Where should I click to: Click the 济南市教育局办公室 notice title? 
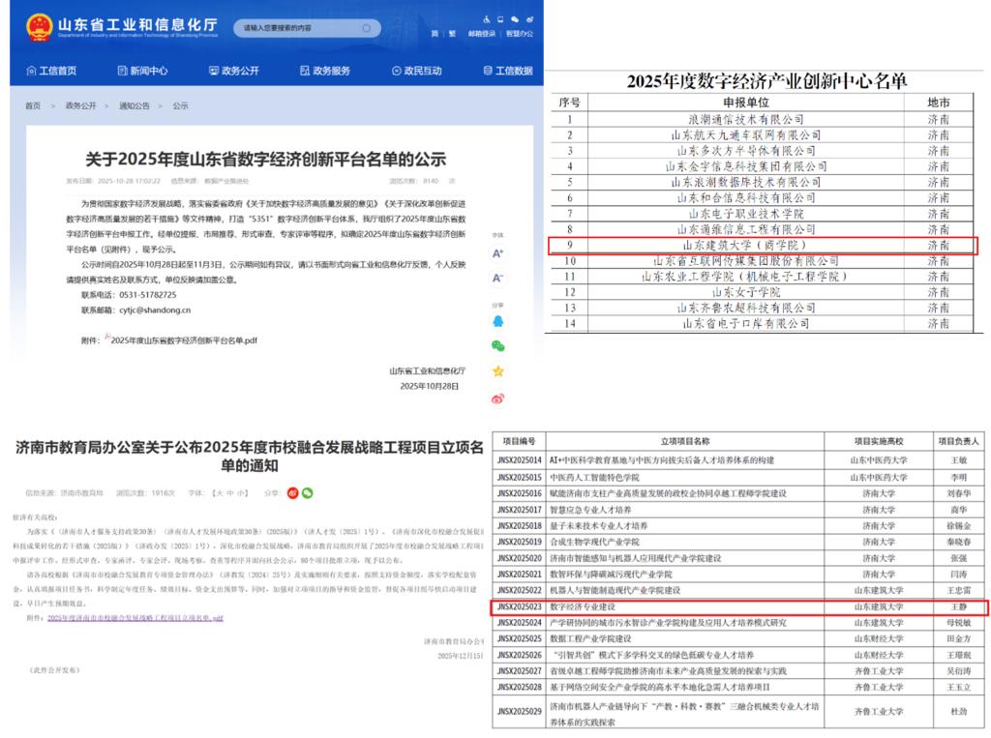click(x=250, y=457)
